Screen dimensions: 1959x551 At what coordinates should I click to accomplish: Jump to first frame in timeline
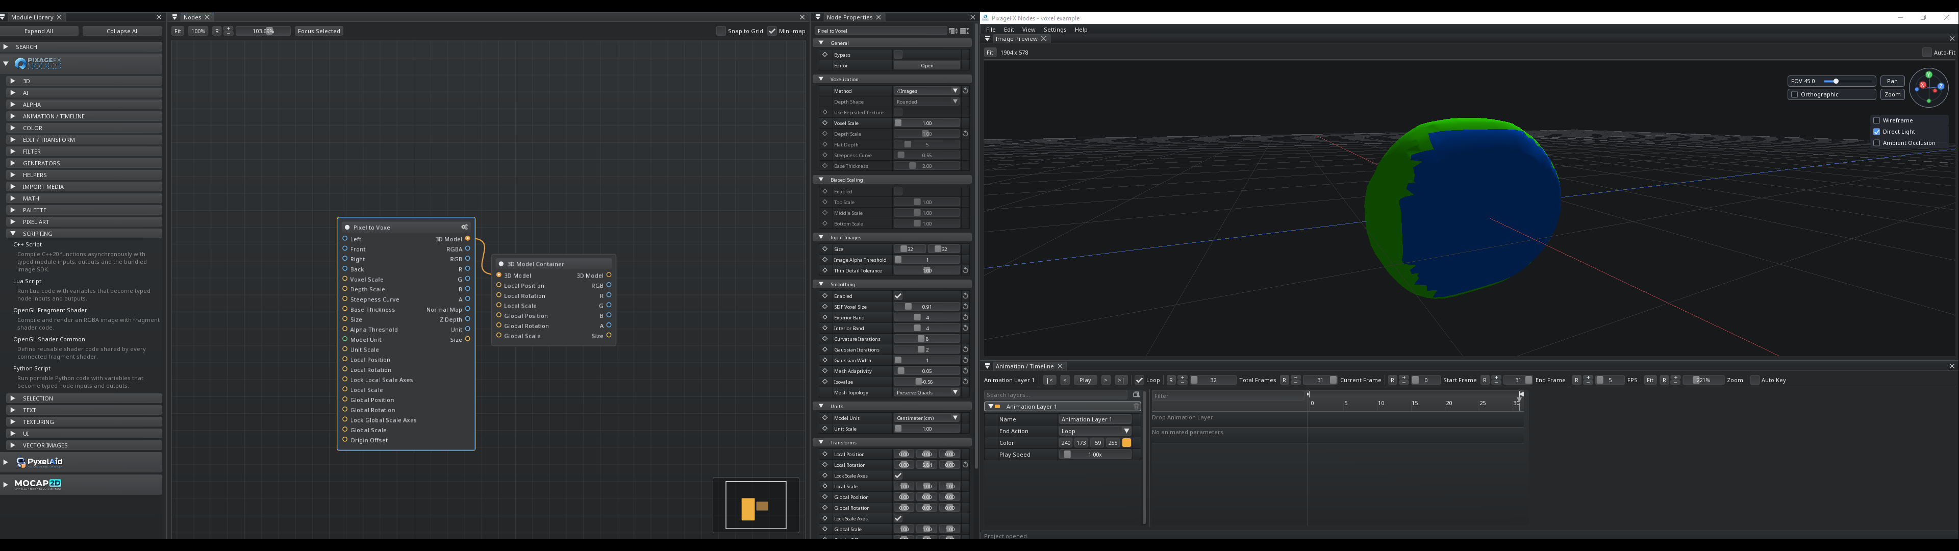(1049, 380)
